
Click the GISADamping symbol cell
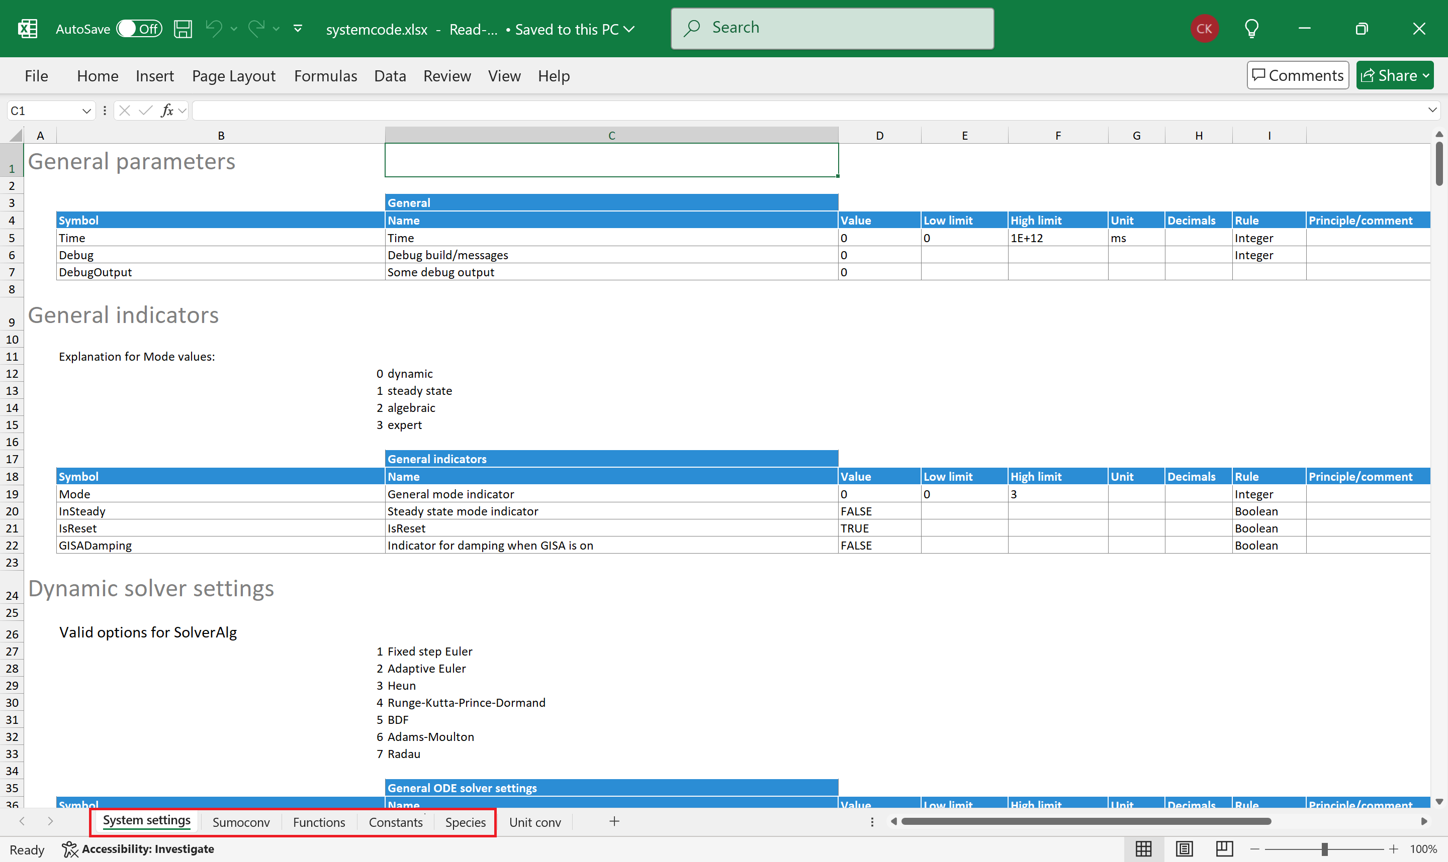pos(221,545)
